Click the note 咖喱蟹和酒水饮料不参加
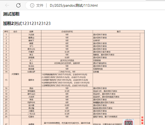 coord(104,102)
